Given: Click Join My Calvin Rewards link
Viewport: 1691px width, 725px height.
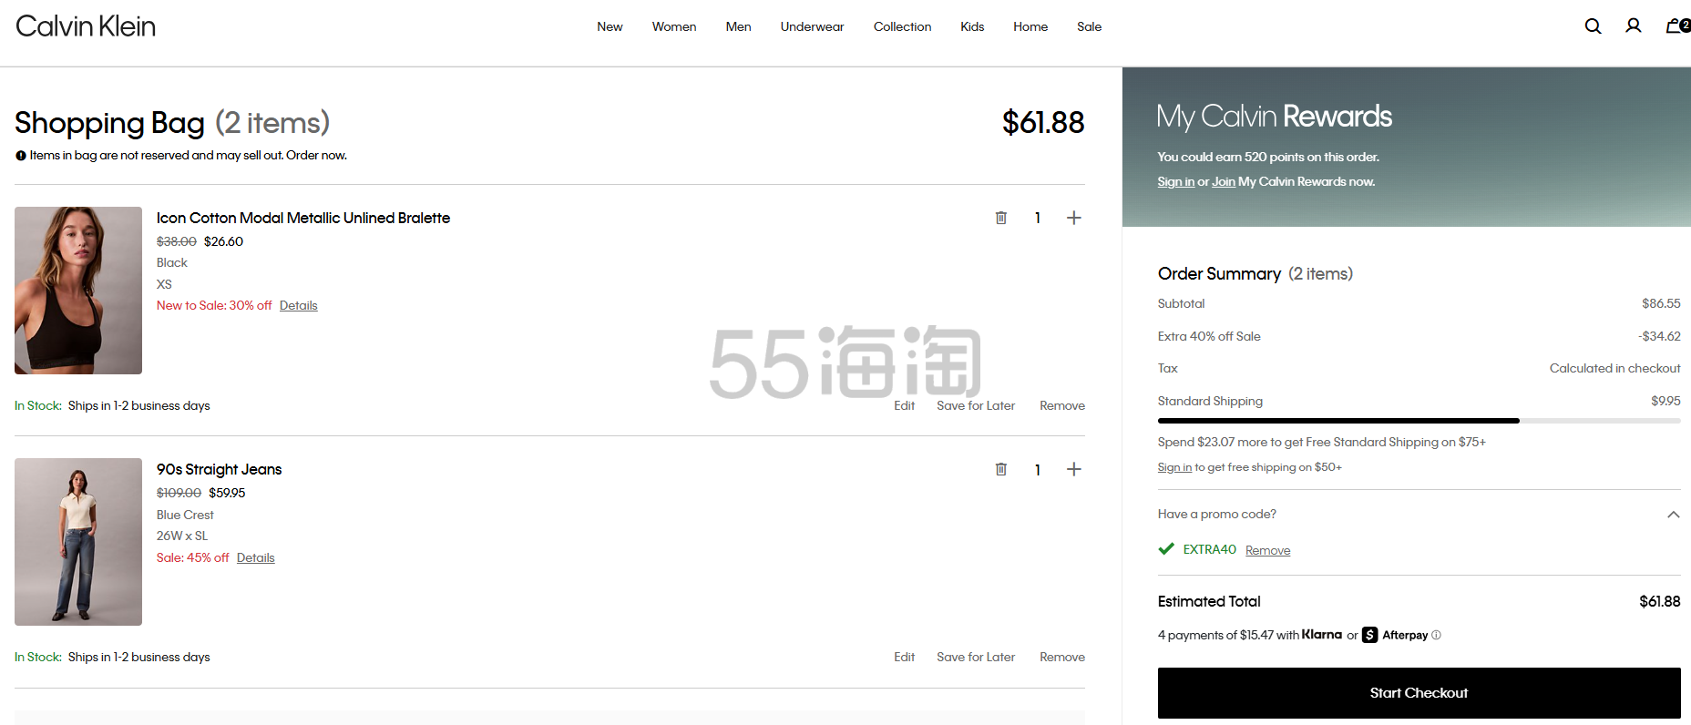Looking at the screenshot, I should 1223,181.
